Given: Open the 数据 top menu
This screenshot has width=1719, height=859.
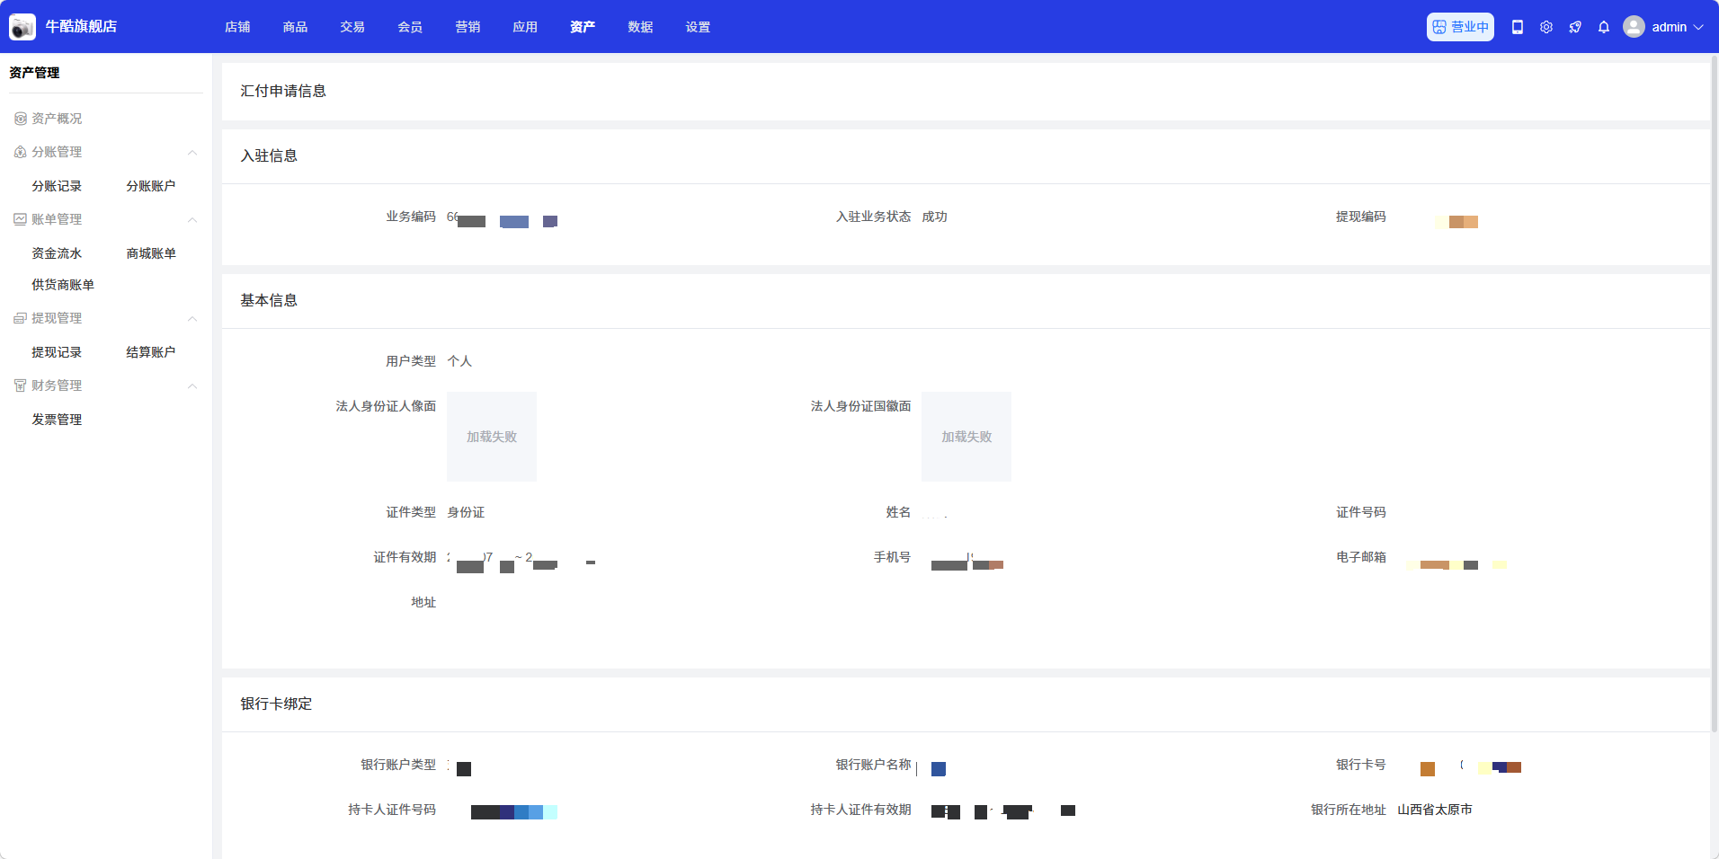Looking at the screenshot, I should [x=640, y=27].
